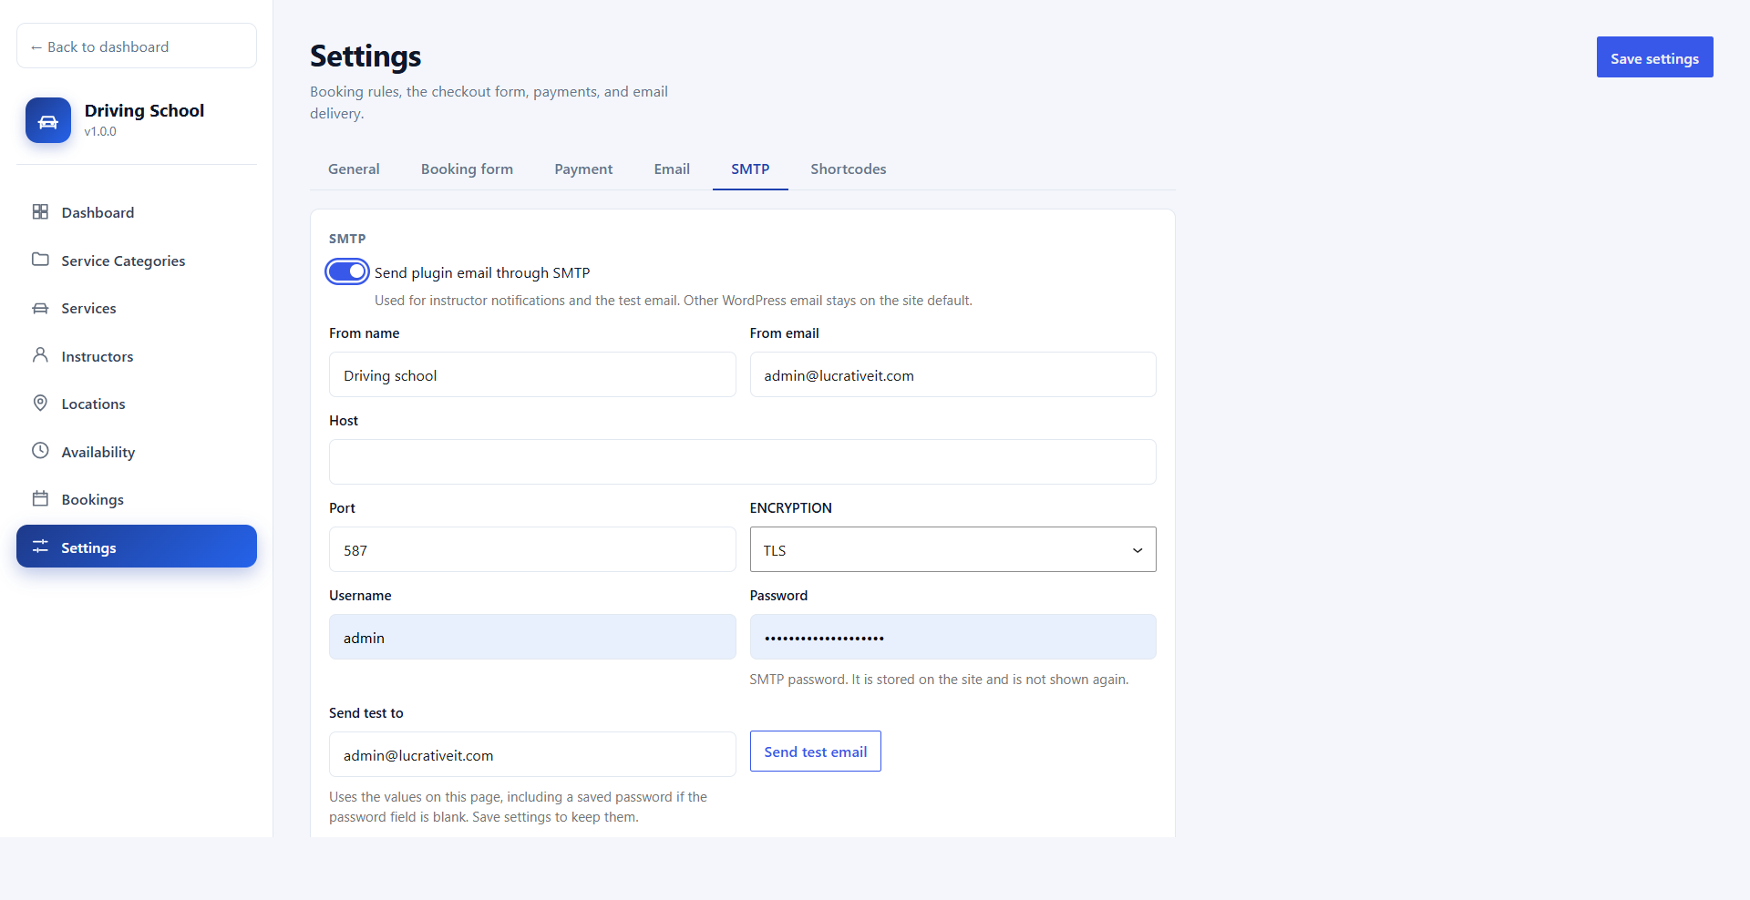Screen dimensions: 1750x900
Task: Disable Send plugin email through SMTP toggle
Action: [x=347, y=271]
